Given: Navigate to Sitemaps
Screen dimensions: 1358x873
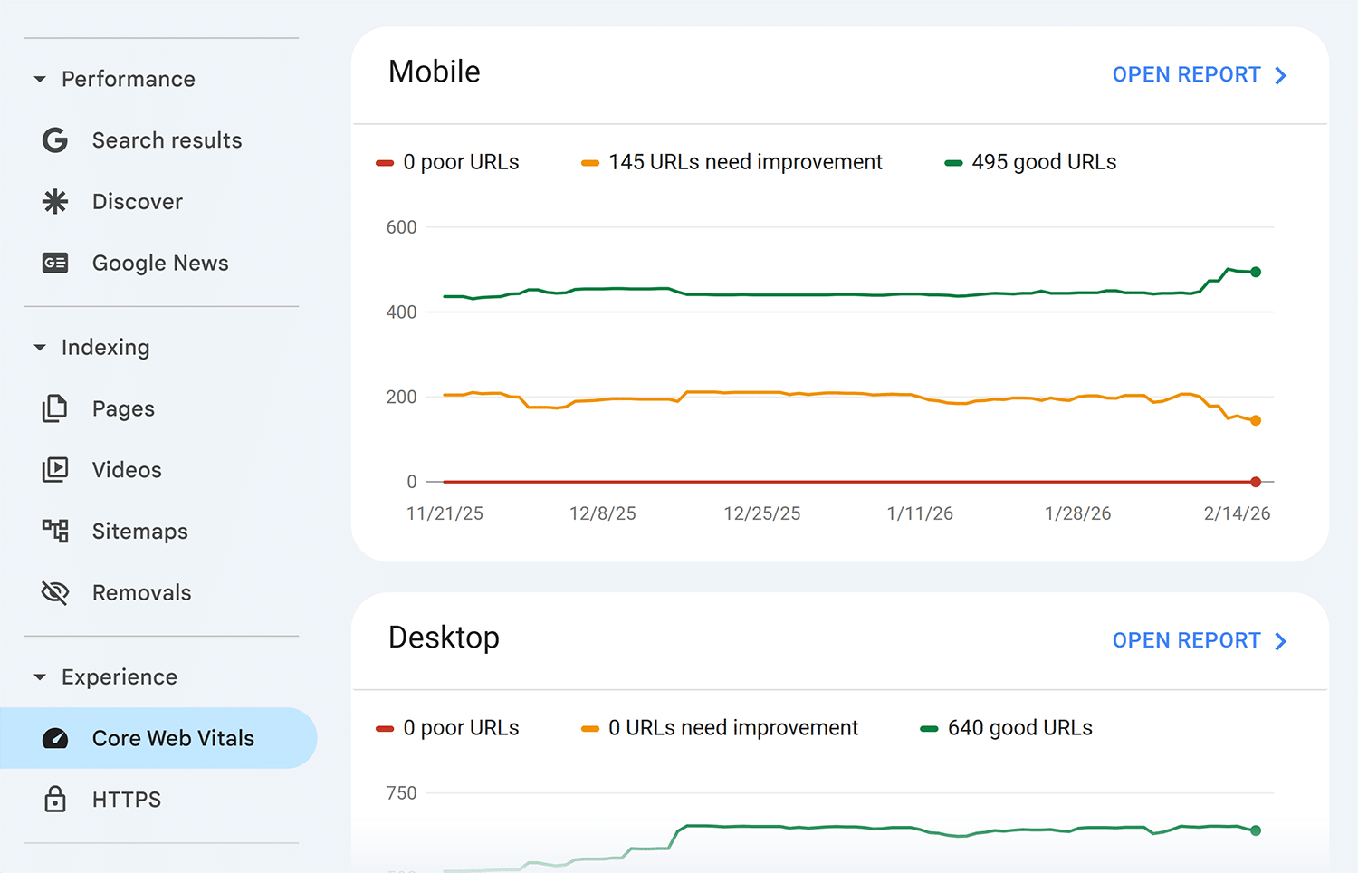Looking at the screenshot, I should pos(140,531).
